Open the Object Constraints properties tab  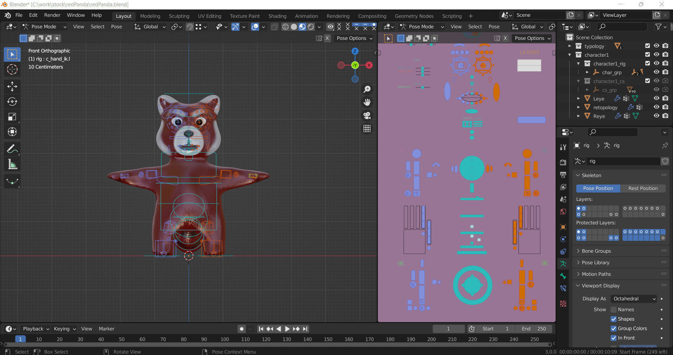click(x=563, y=251)
